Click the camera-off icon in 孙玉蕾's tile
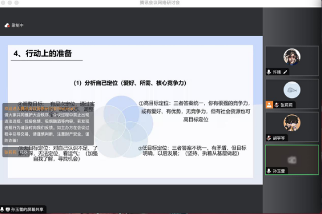 (292, 160)
